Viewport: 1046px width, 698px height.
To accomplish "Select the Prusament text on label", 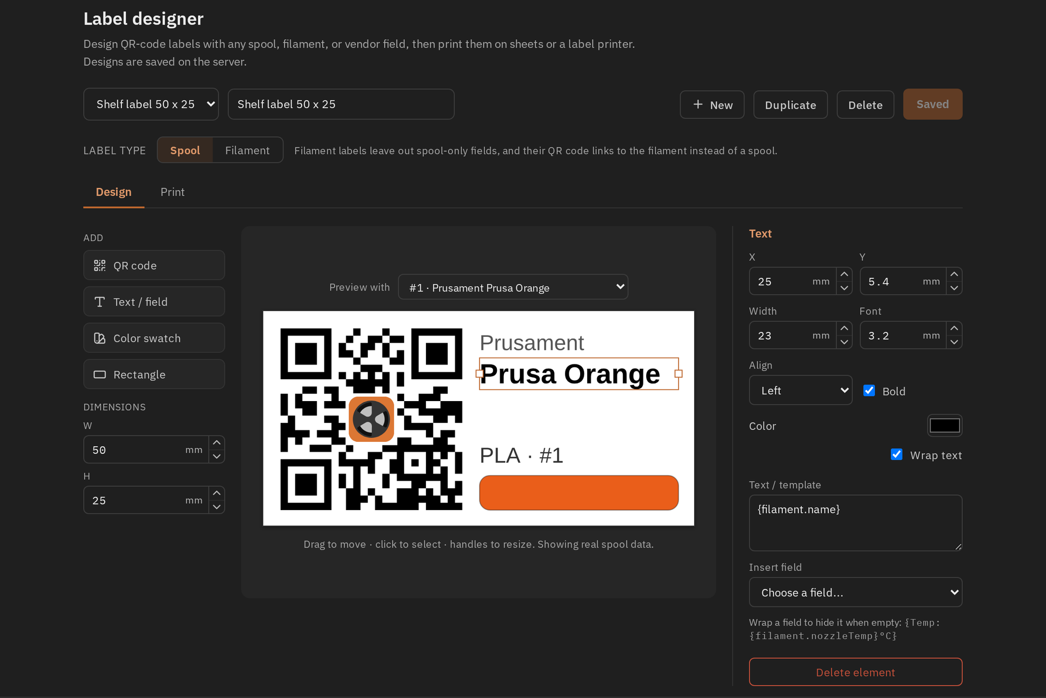I will [x=532, y=343].
